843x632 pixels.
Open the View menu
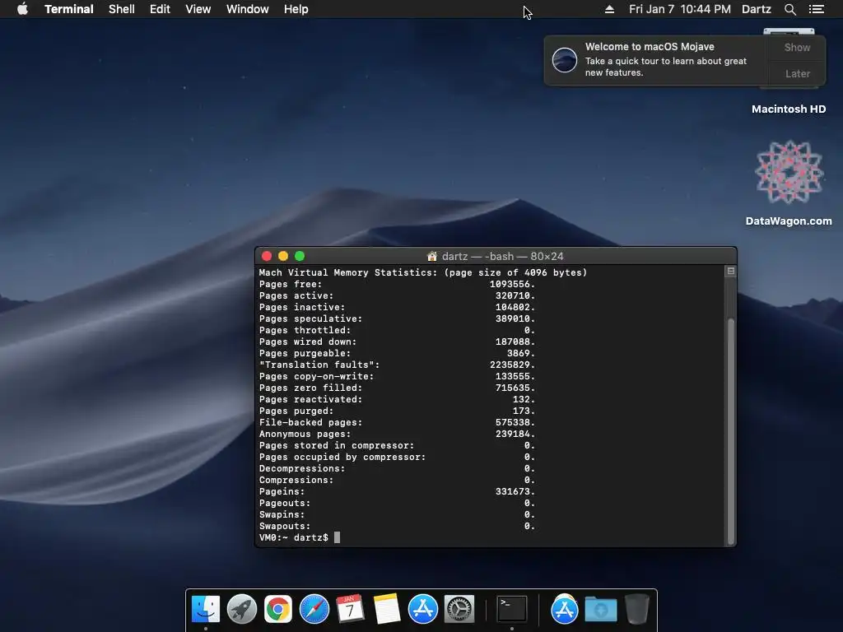pos(198,9)
